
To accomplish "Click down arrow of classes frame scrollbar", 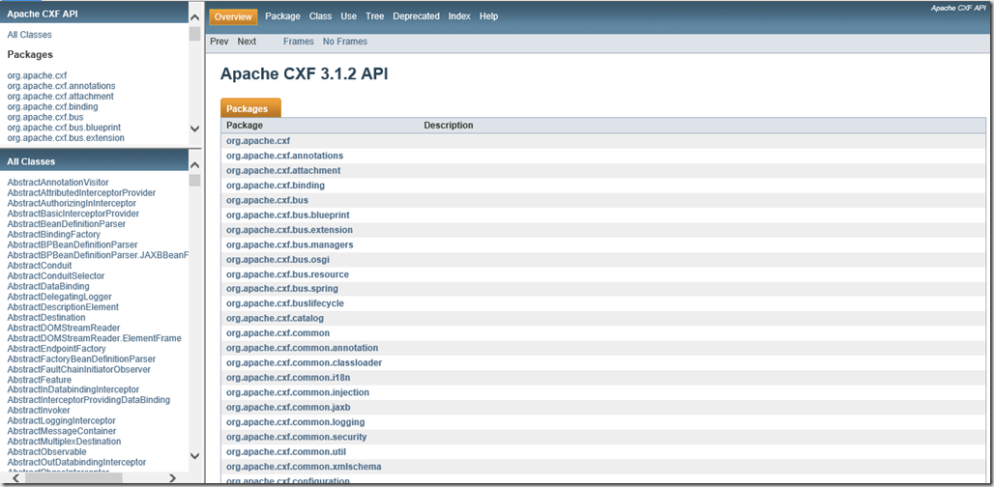I will click(x=194, y=456).
